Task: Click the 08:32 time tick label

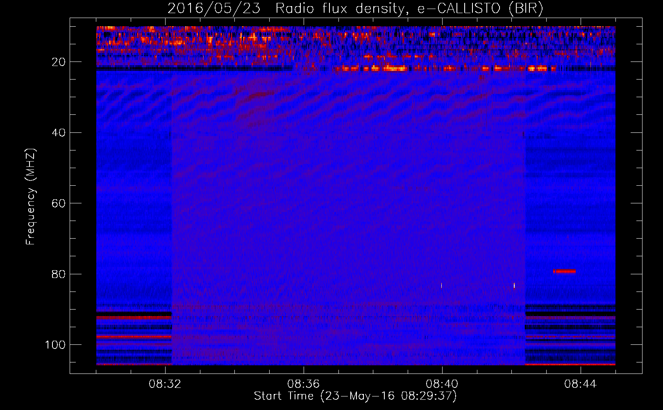Action: 165,384
